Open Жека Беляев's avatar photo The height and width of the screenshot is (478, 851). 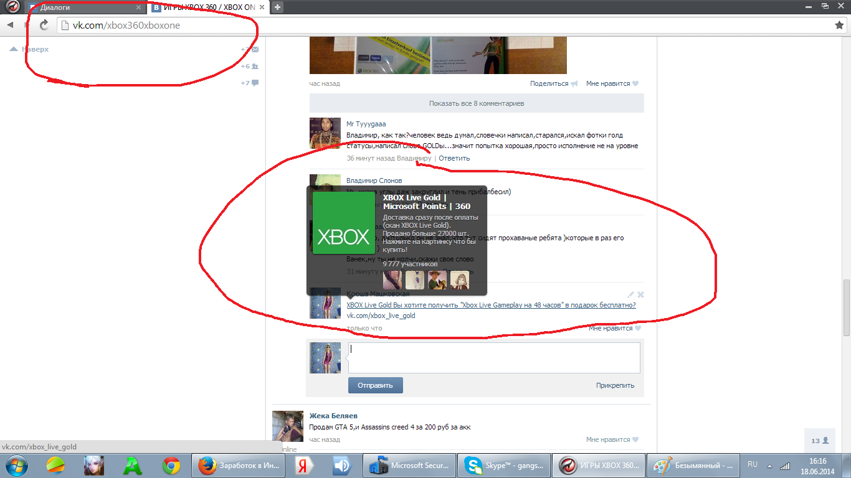point(288,426)
